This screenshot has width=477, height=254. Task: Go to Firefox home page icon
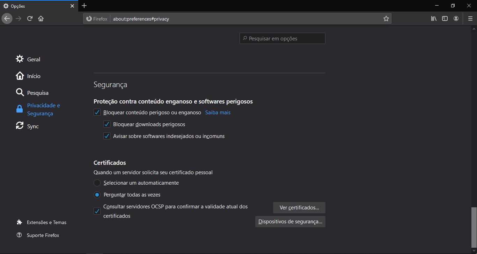tap(41, 18)
